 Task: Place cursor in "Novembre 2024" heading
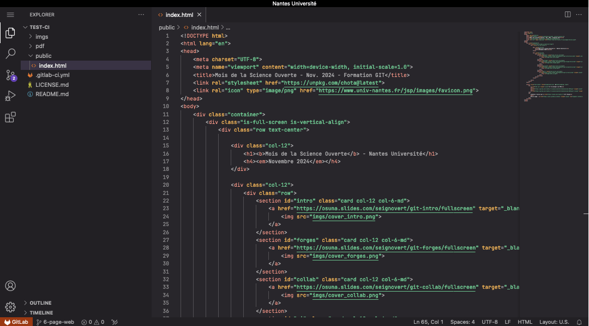[290, 161]
